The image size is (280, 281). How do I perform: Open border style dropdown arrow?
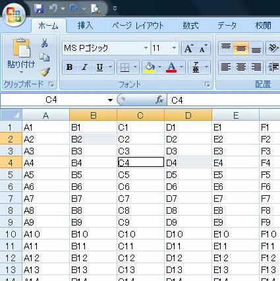(135, 67)
